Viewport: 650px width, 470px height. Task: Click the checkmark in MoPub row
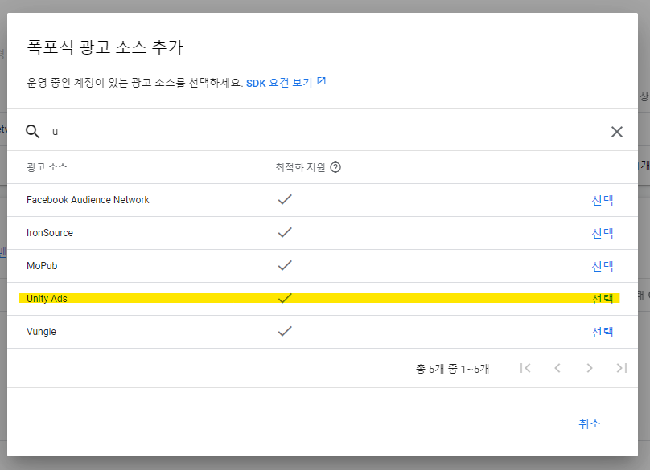[x=285, y=265]
